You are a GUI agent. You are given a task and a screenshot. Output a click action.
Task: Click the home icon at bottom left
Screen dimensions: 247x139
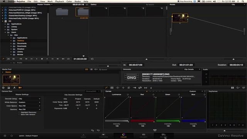point(5,136)
